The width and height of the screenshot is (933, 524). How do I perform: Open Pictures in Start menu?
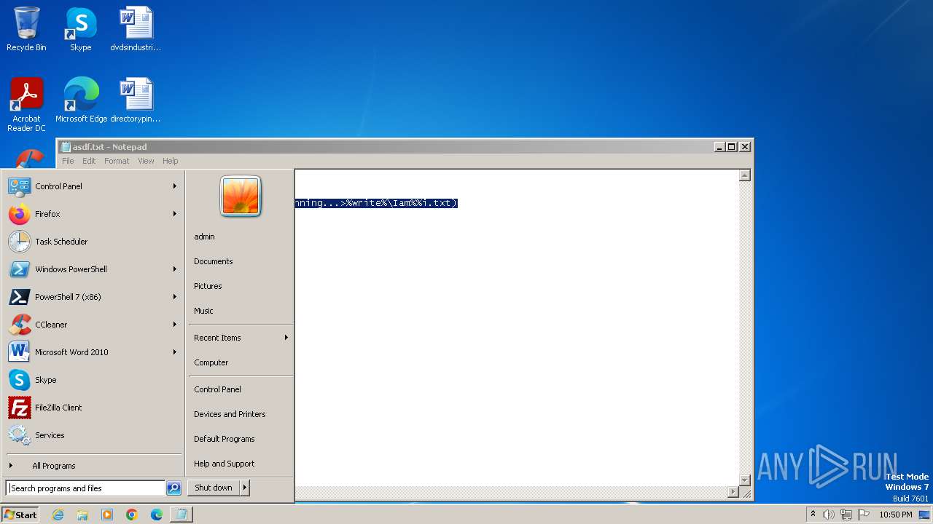click(241, 286)
